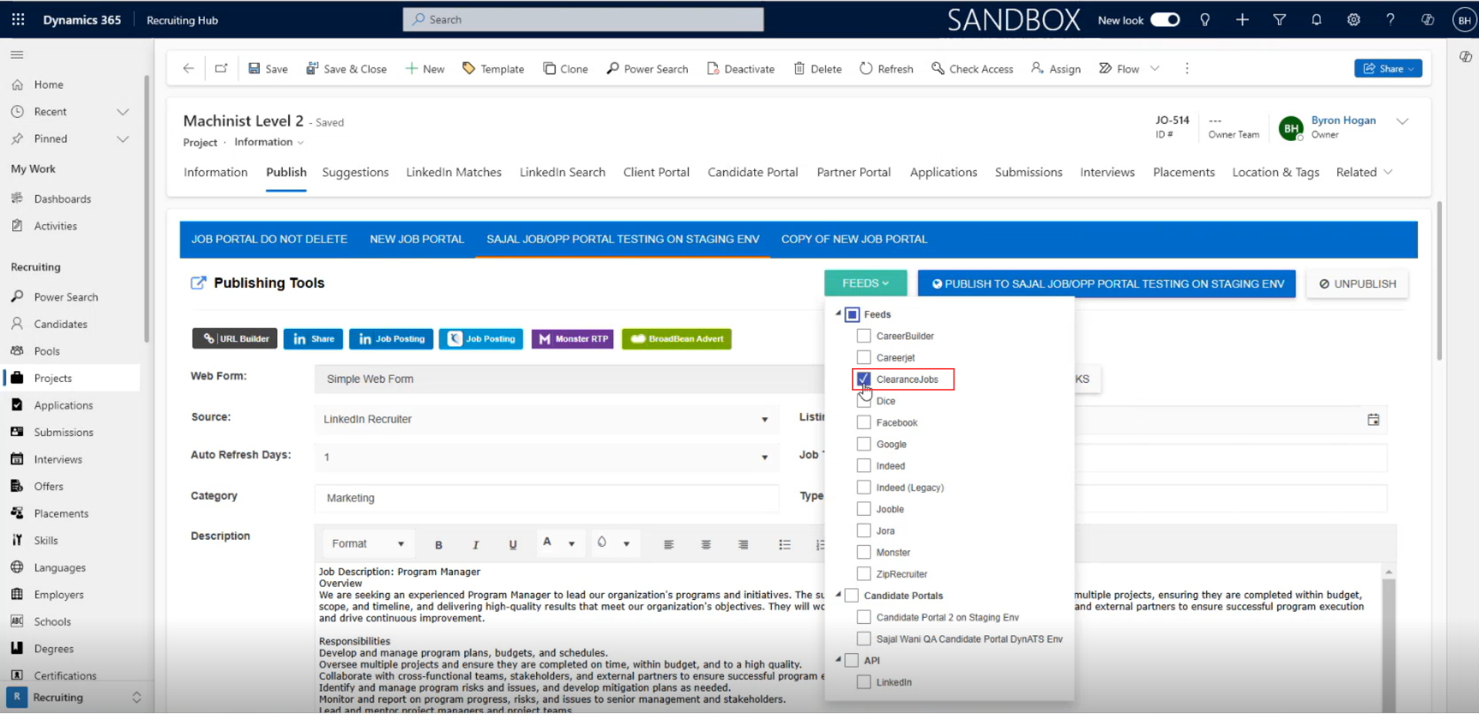Check the CareerBuilder feed
The image size is (1479, 717).
[864, 336]
